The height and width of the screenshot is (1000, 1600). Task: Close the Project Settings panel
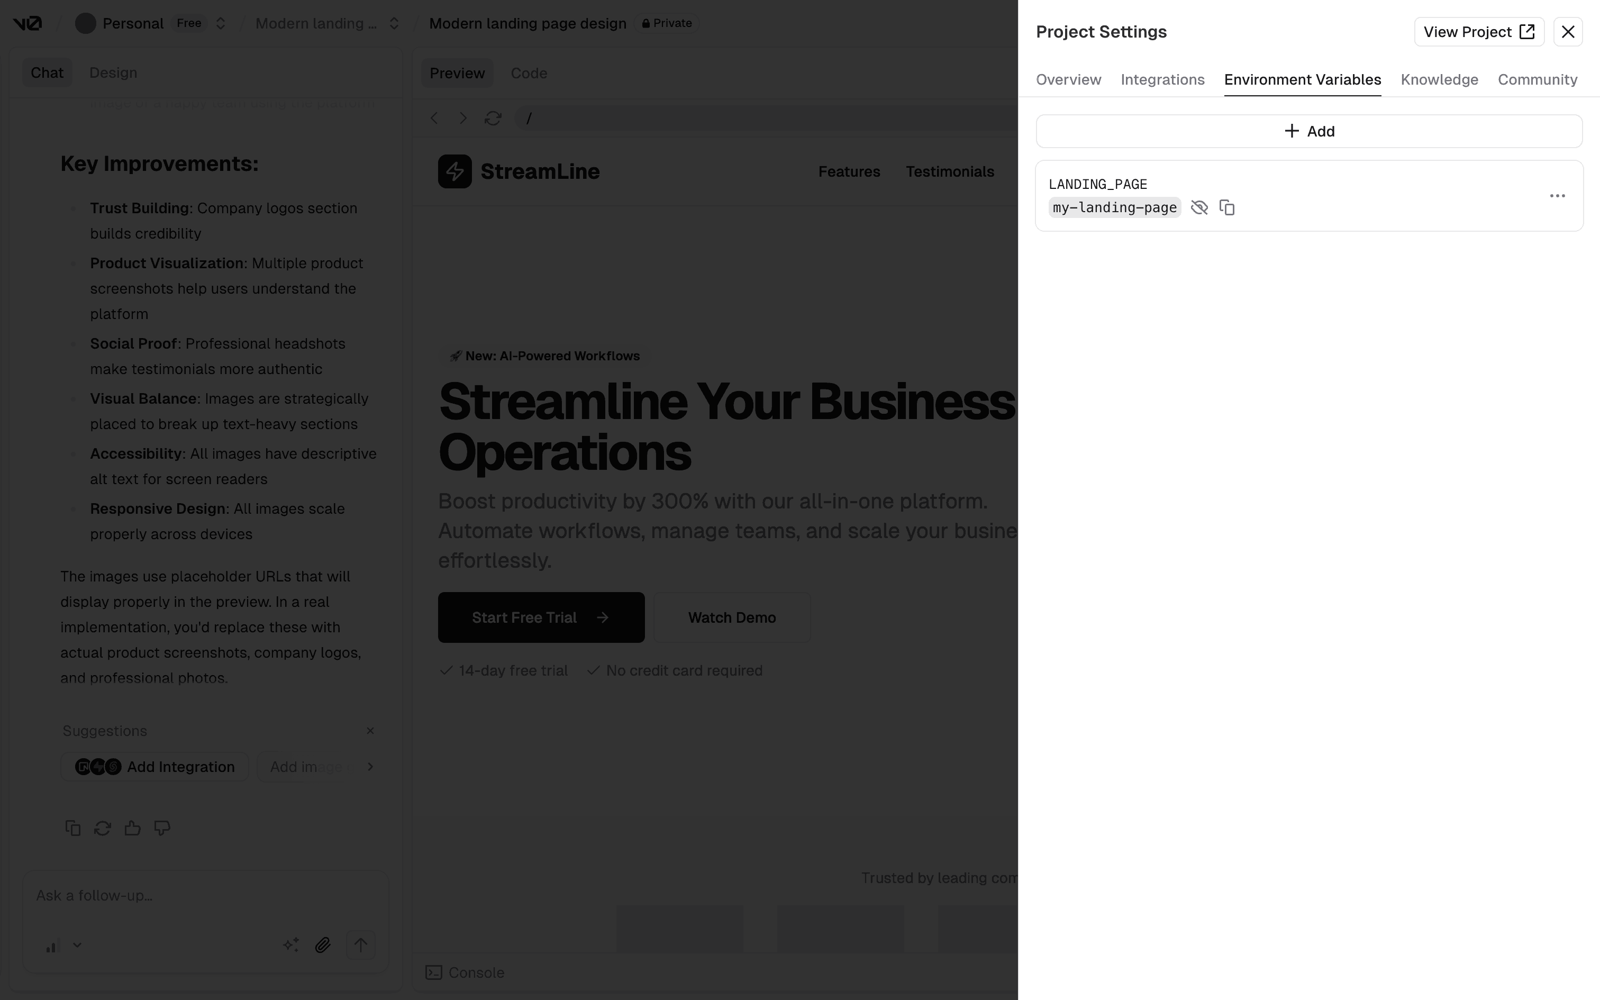click(x=1568, y=32)
